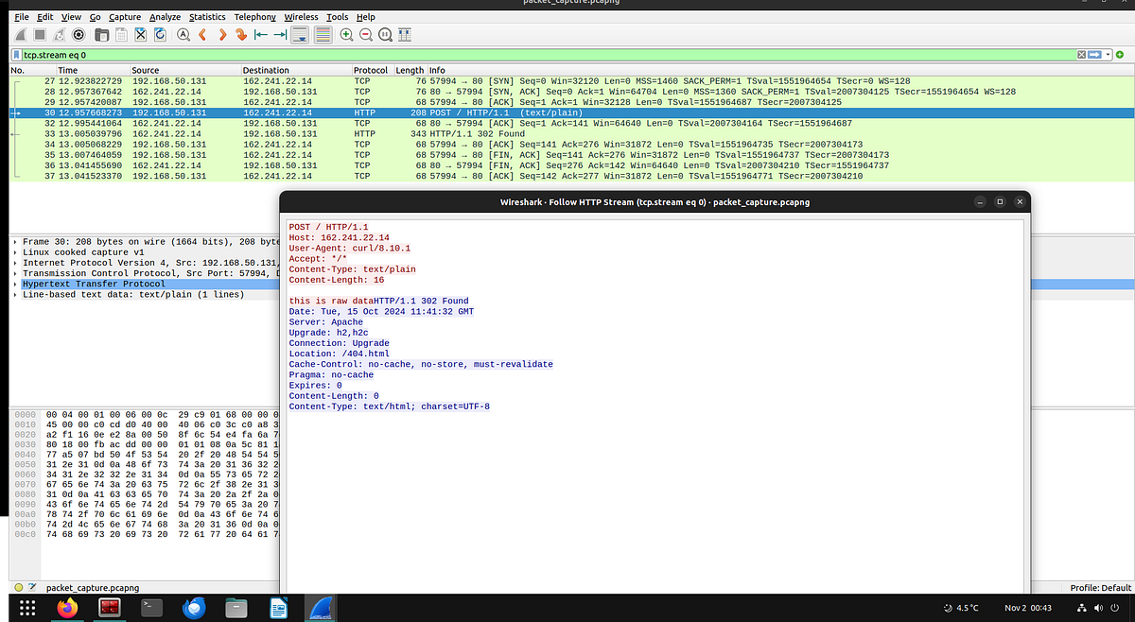
Task: Jump to the first packet
Action: (261, 35)
